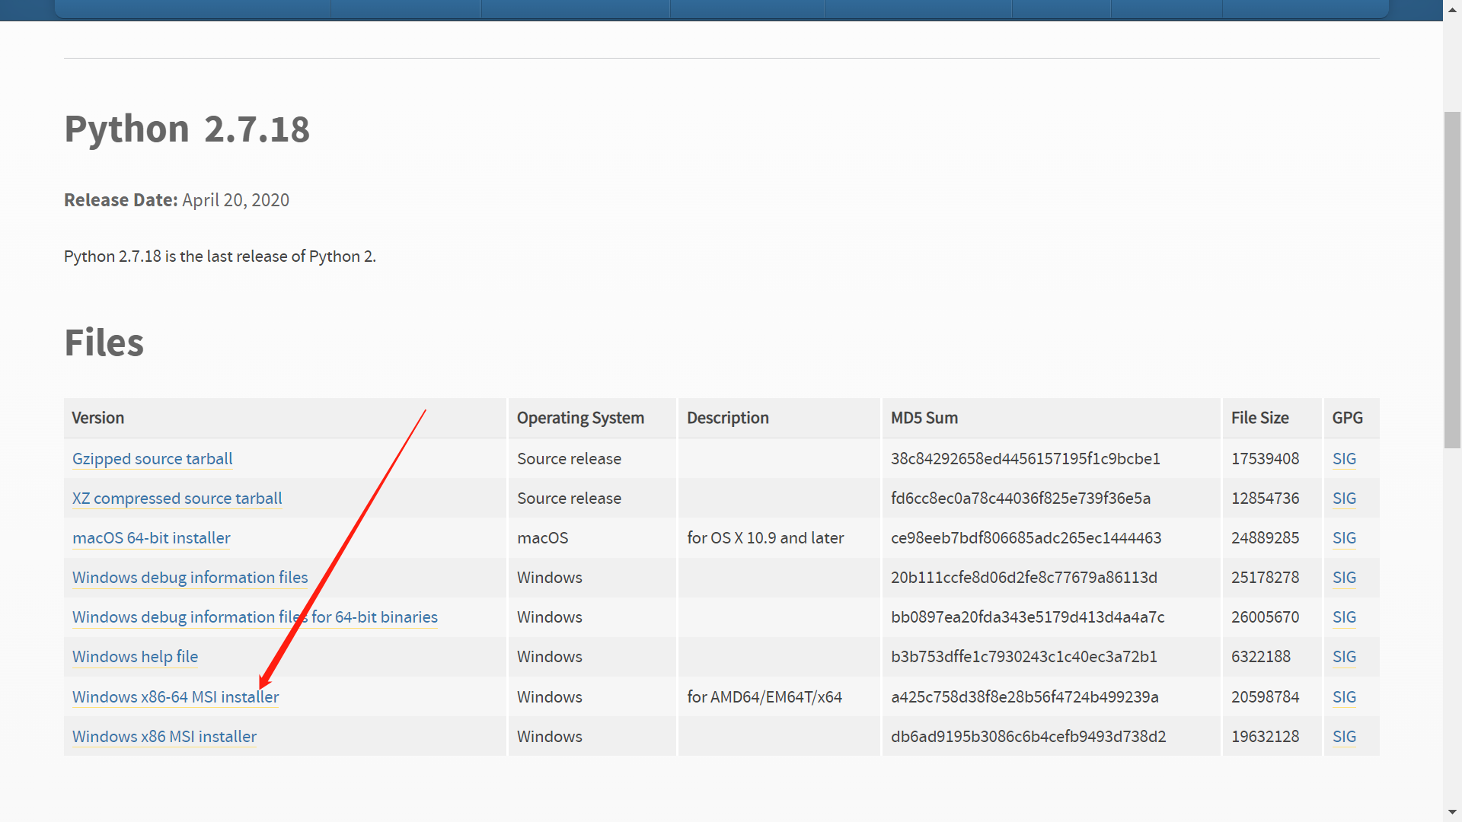This screenshot has height=822, width=1462.
Task: Open SIG for Windows x86 MSI installer
Action: coord(1344,737)
